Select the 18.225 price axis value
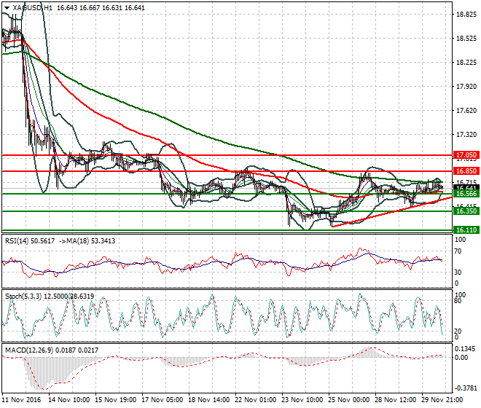This screenshot has width=481, height=408. tap(466, 62)
